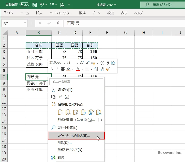Viewport: 185px width, 162px height.
Task: Open the 表示 tab
Action: pos(124,13)
